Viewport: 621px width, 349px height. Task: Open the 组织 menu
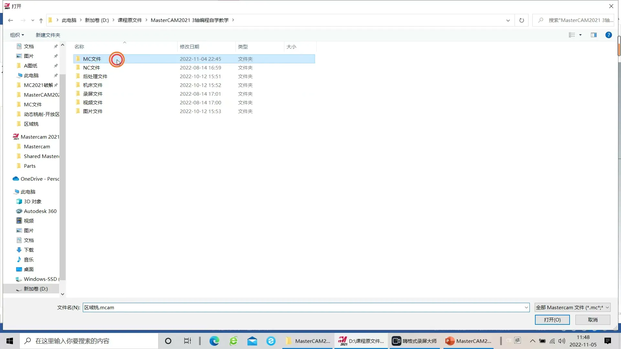[17, 35]
